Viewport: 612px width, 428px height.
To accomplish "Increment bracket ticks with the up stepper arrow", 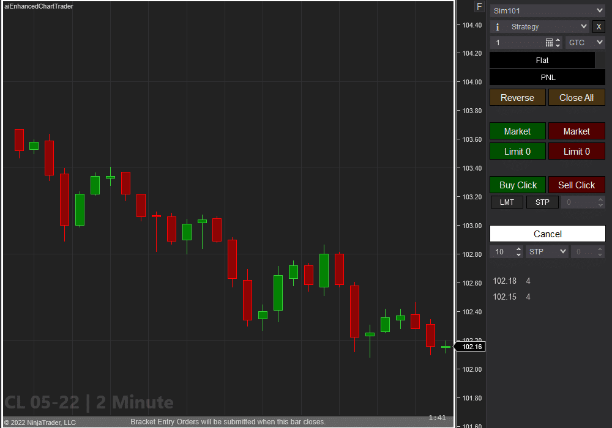I will 518,249.
